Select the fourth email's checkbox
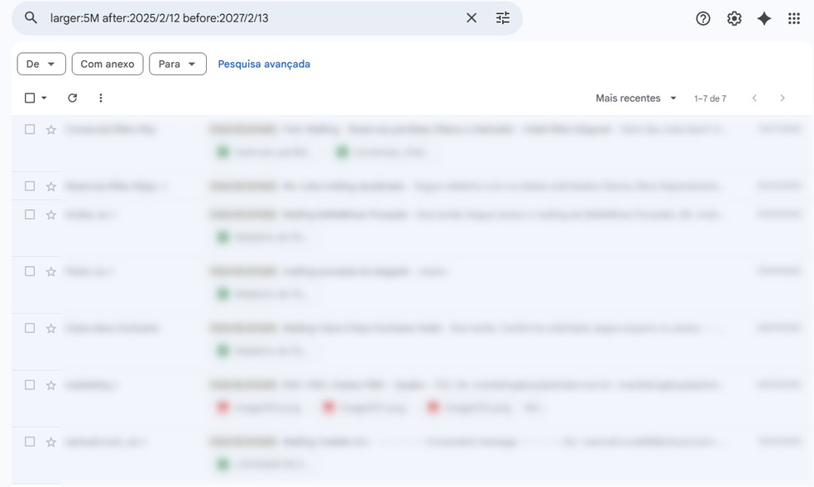 (30, 271)
